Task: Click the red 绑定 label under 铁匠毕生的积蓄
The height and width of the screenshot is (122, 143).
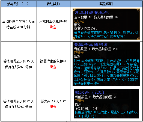Action: click(x=53, y=67)
